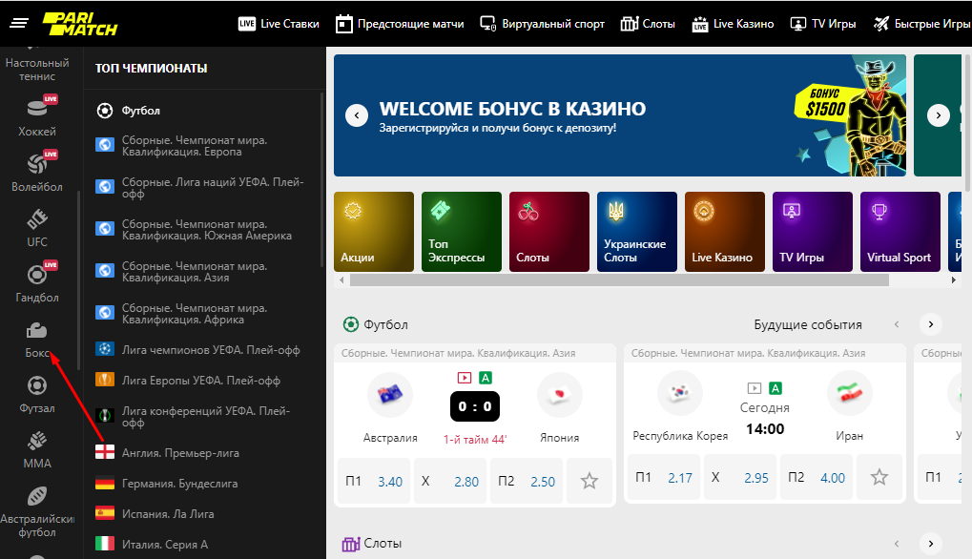Select MMA icon in sidebar

point(37,440)
